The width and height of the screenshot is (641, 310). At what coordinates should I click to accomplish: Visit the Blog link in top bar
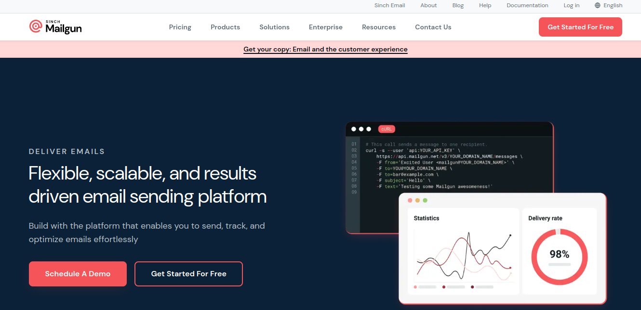click(x=458, y=5)
